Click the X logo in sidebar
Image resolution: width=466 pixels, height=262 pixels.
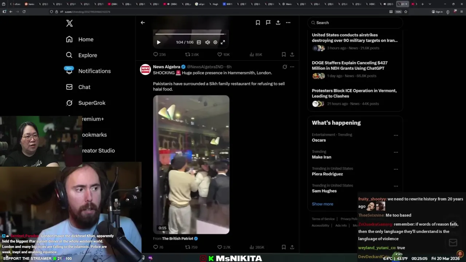pyautogui.click(x=70, y=23)
